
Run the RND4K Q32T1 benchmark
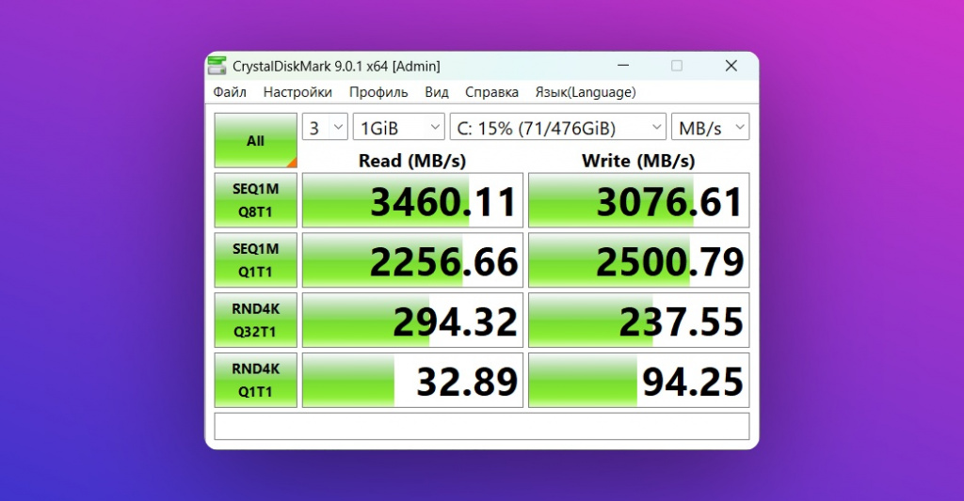255,320
